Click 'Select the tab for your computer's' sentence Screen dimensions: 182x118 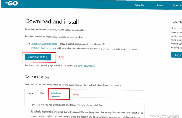click(73, 85)
